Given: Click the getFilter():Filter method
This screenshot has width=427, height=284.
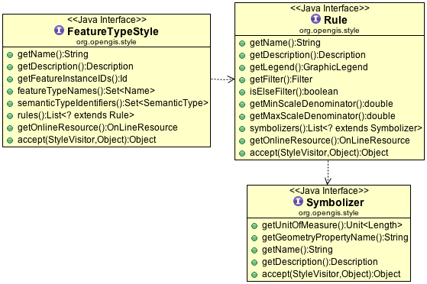Looking at the screenshot, I should [x=281, y=79].
